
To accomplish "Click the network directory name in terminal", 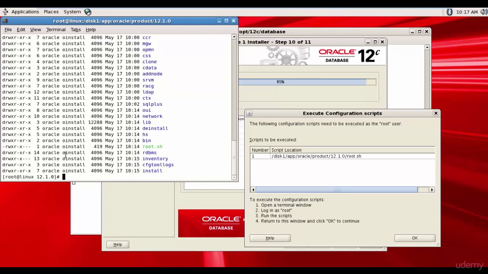I will 152,116.
